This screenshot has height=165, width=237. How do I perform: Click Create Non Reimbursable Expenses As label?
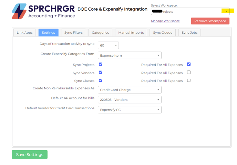(x=63, y=88)
